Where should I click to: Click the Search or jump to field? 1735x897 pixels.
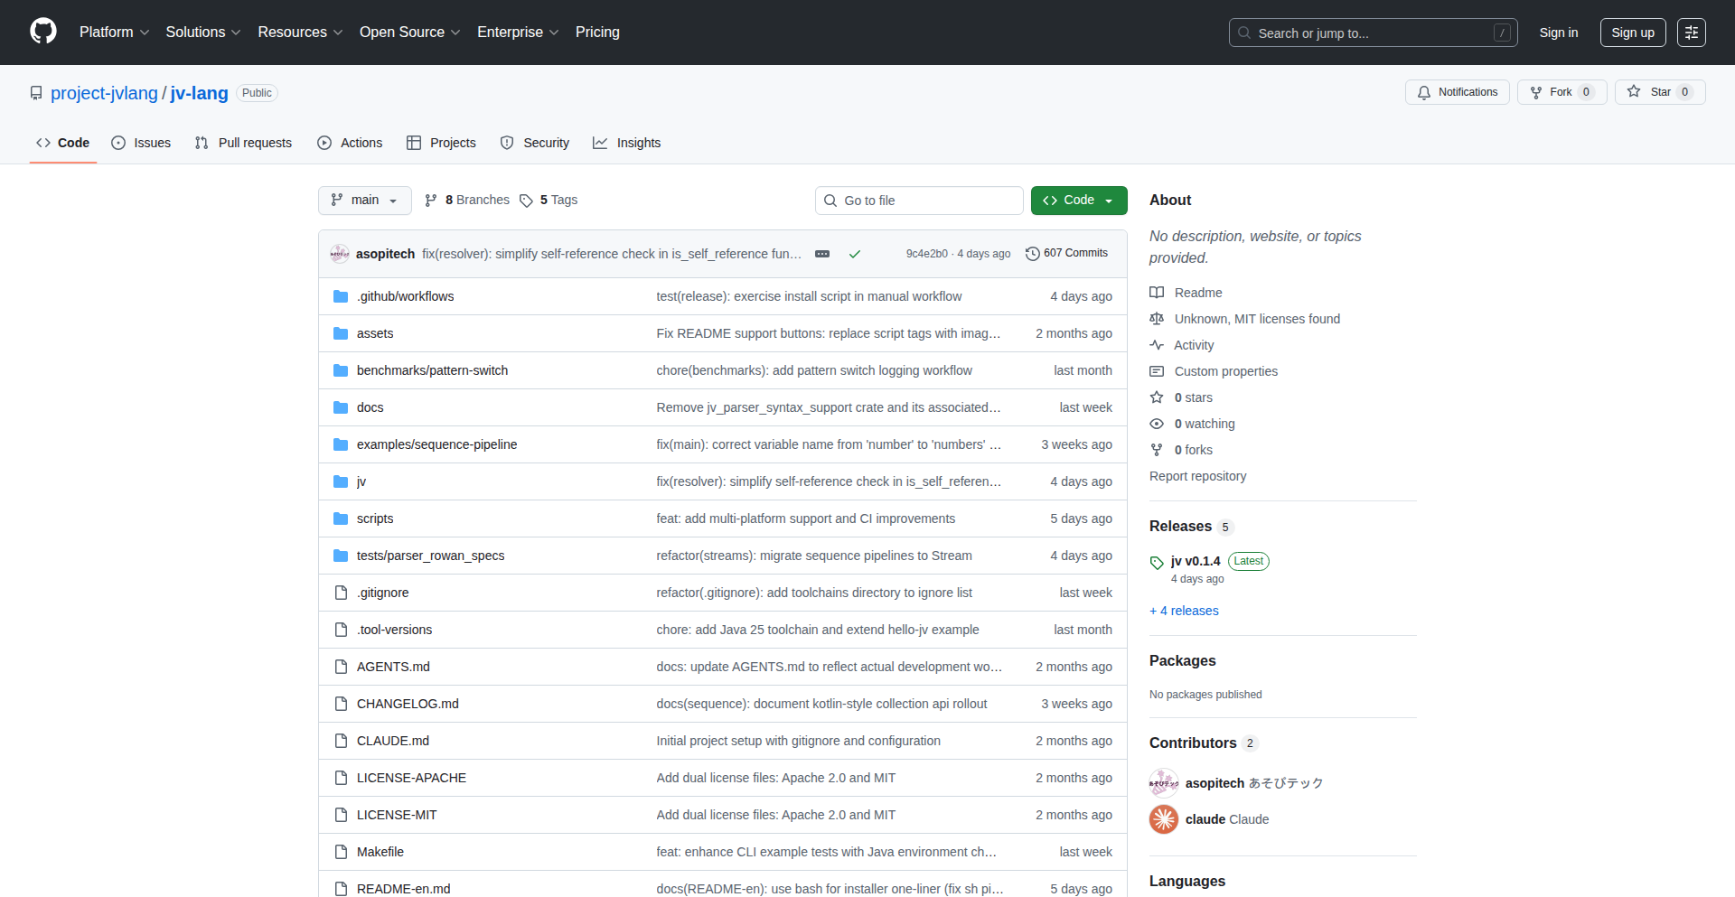[1373, 33]
